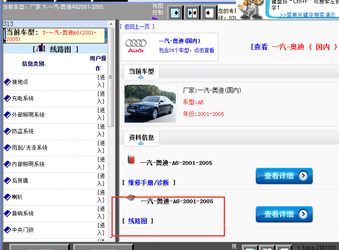Click the black Audi A6 car thumbnail
This screenshot has width=339, height=250.
pos(150,104)
